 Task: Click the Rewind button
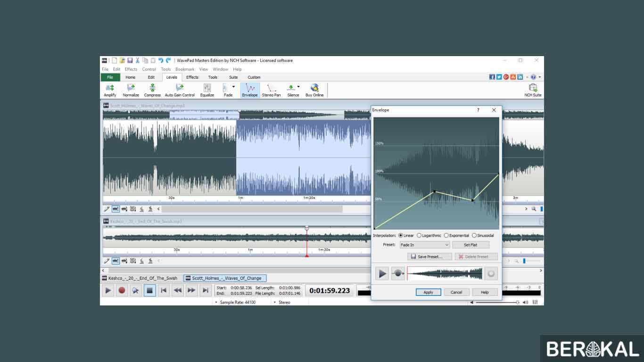177,290
